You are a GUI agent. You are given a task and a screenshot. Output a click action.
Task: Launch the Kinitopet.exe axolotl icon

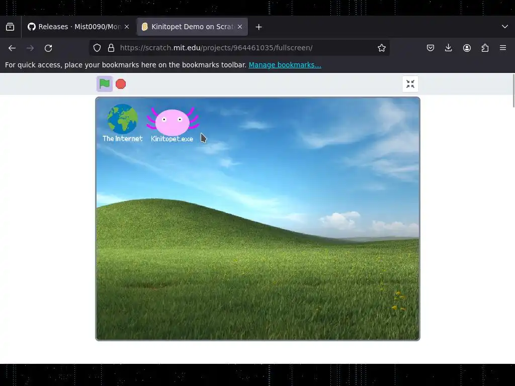(x=173, y=121)
